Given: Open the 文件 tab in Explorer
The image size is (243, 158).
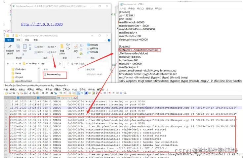Looking at the screenshot, I should [10, 40].
